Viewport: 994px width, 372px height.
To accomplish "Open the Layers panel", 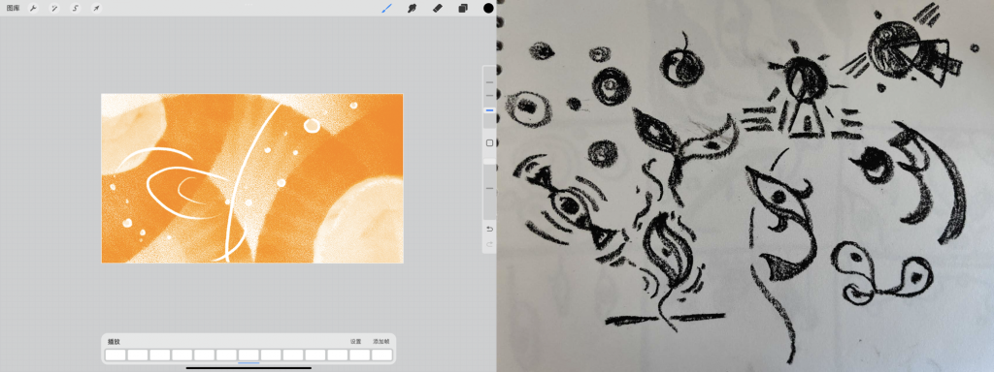I will [x=463, y=8].
